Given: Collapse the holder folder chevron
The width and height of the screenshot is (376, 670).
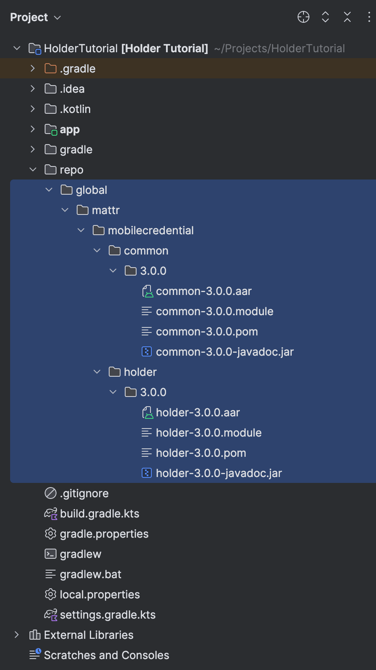Looking at the screenshot, I should coord(97,372).
